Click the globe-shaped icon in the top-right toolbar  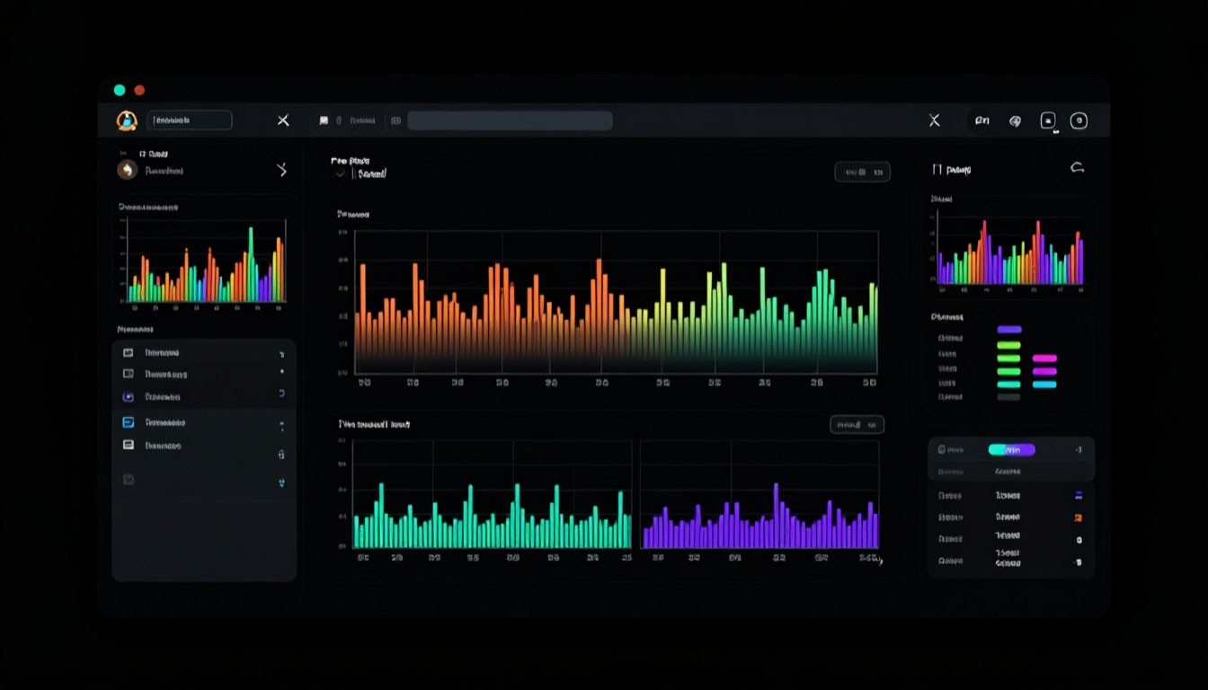click(x=1015, y=121)
